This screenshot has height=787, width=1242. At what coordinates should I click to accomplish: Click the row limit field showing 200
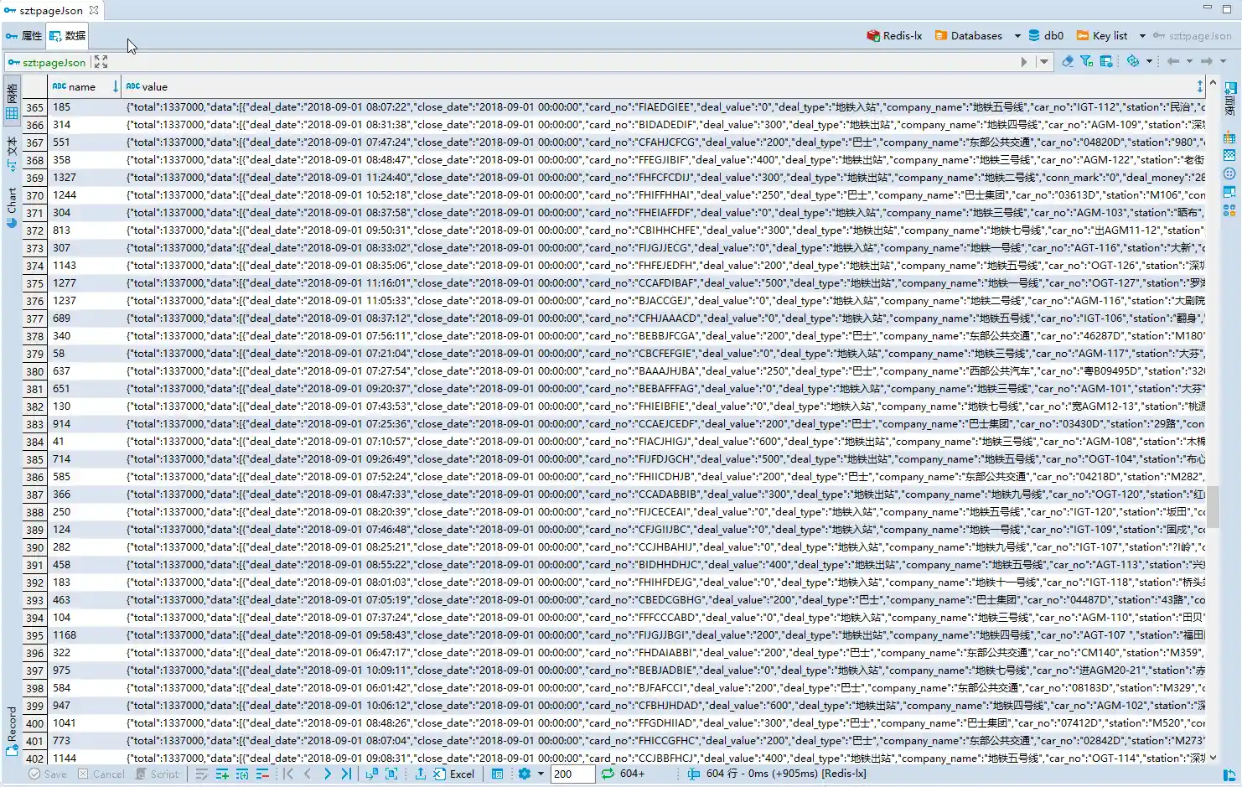572,774
